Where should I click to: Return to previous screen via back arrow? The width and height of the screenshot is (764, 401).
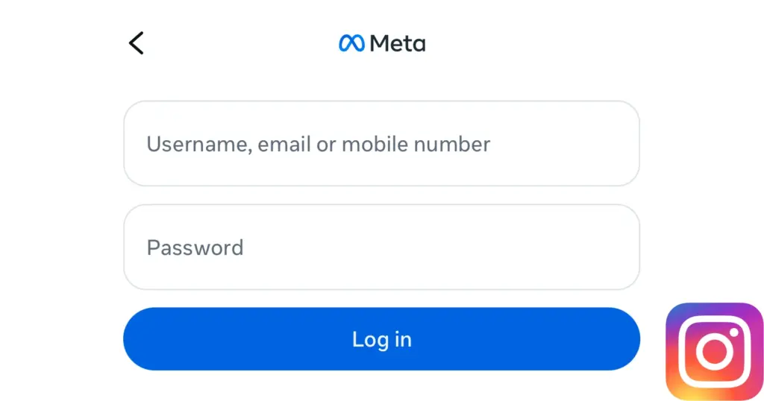136,43
